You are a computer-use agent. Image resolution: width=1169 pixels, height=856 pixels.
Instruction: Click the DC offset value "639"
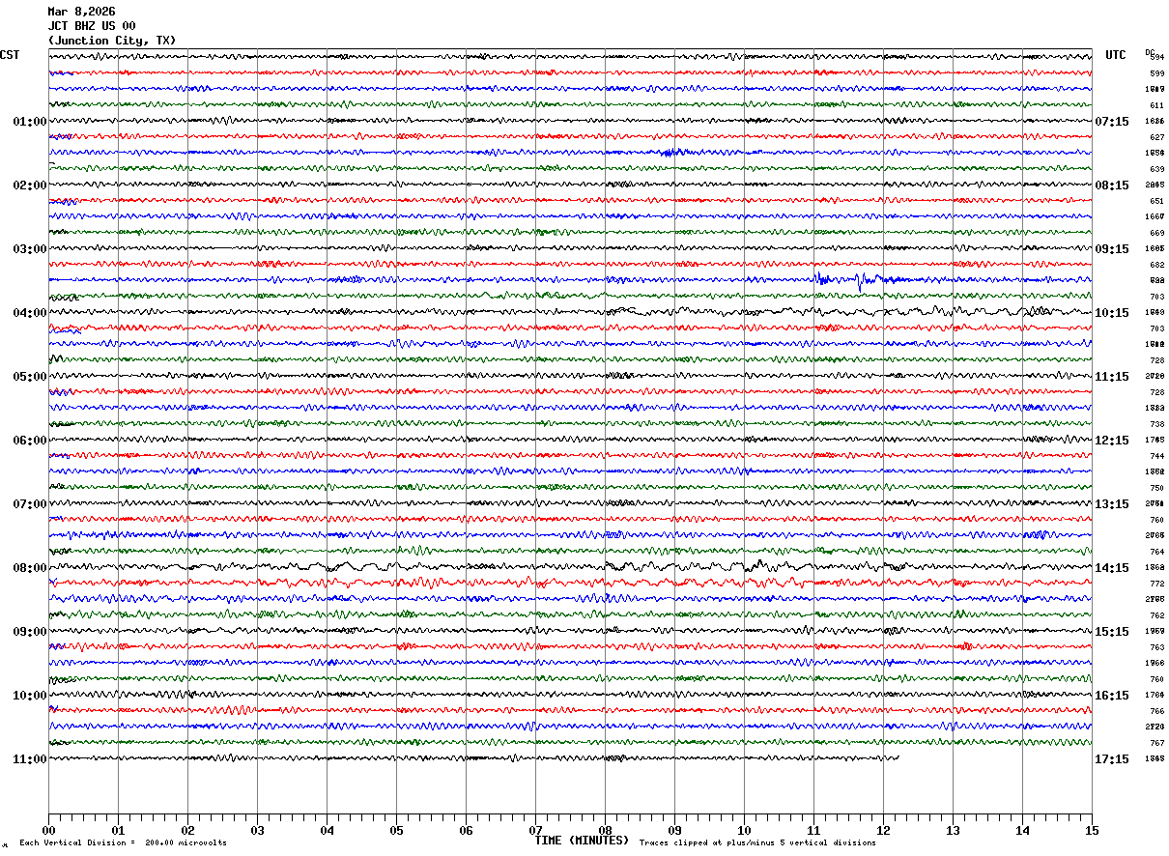pyautogui.click(x=1156, y=169)
